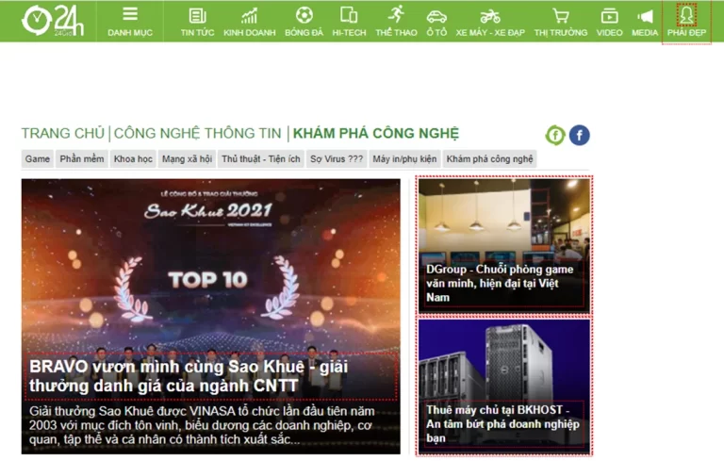Click the green circular Facebook share icon
This screenshot has height=461, width=724.
pos(555,136)
